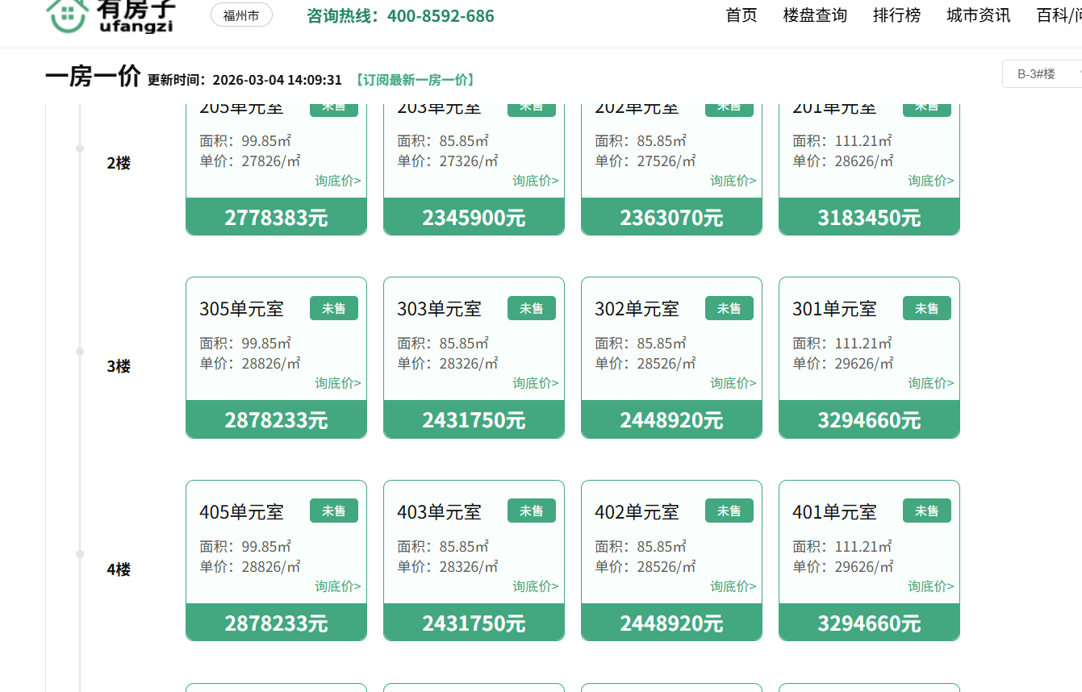The width and height of the screenshot is (1082, 692).
Task: Click 2431750元 price bar of unit 403
Action: (474, 623)
